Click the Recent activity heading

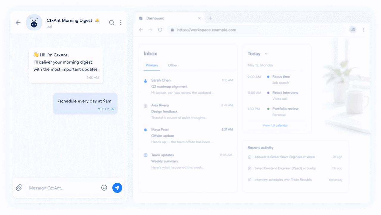(261, 148)
